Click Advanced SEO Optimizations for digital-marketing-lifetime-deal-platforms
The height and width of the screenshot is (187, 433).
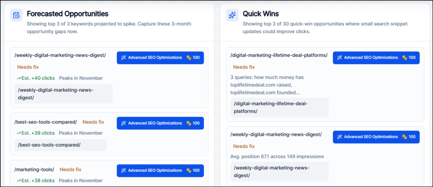[376, 58]
